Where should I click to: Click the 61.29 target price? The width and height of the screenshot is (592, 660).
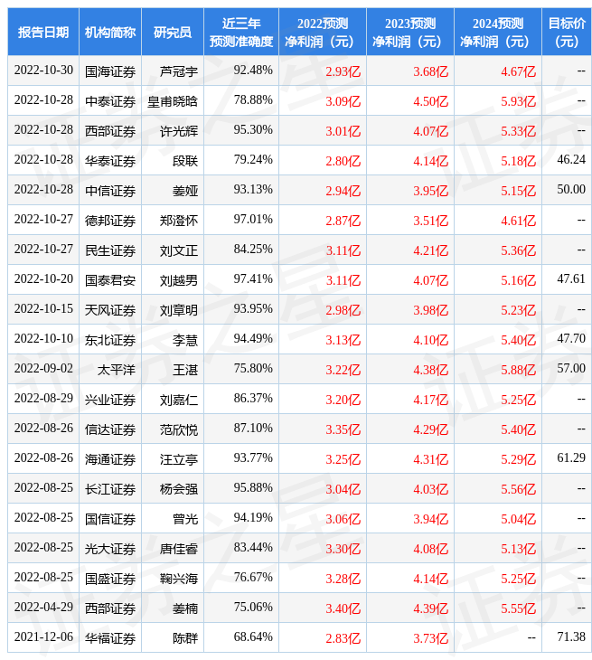(571, 458)
